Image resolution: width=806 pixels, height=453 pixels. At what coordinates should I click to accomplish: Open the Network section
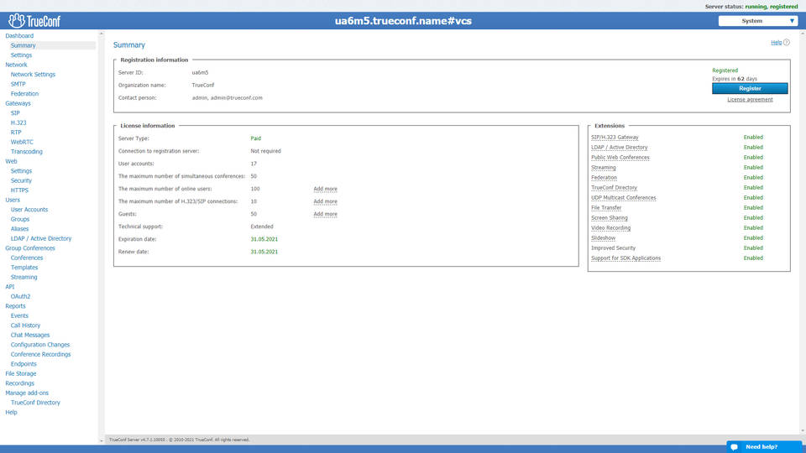(x=16, y=65)
